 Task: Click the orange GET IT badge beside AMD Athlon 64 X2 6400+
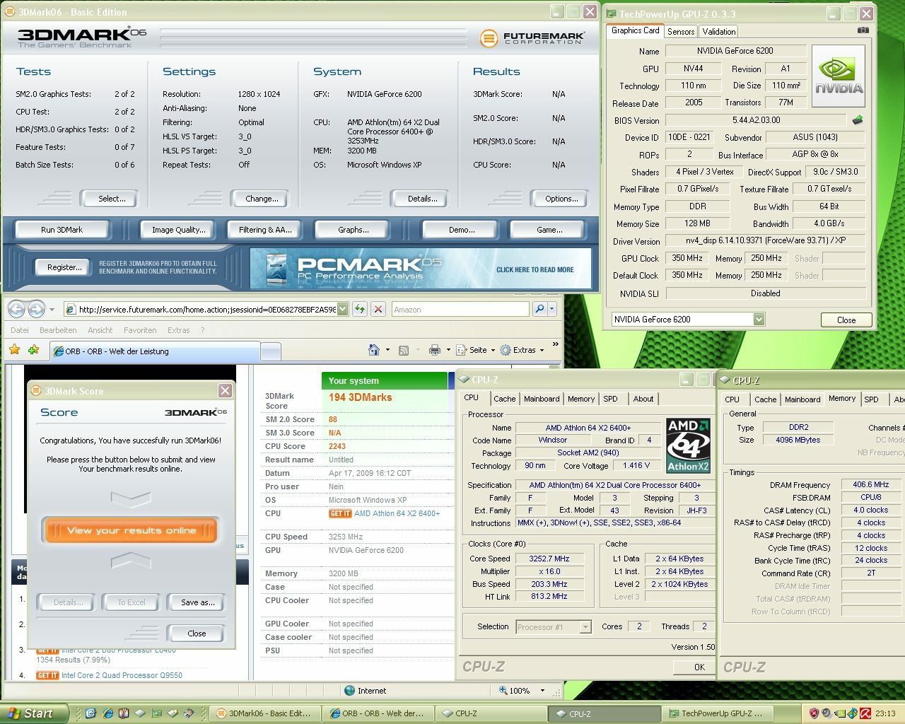[340, 514]
